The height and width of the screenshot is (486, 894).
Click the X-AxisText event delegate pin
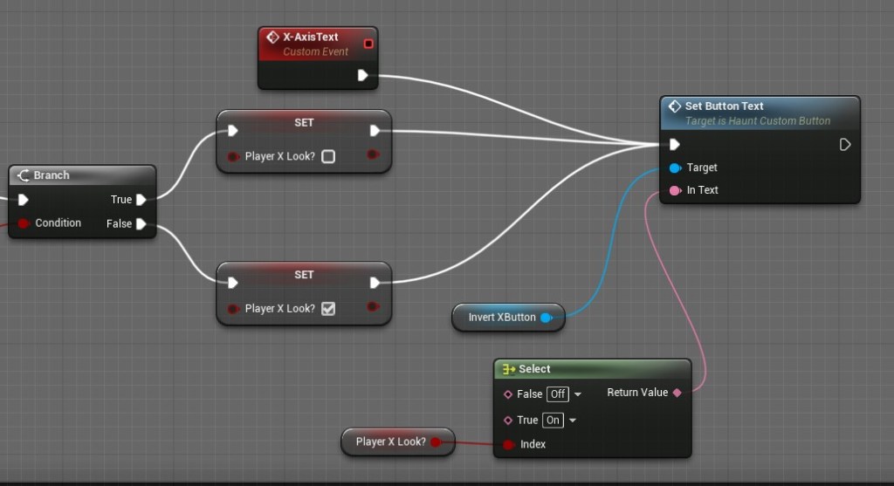pyautogui.click(x=368, y=44)
